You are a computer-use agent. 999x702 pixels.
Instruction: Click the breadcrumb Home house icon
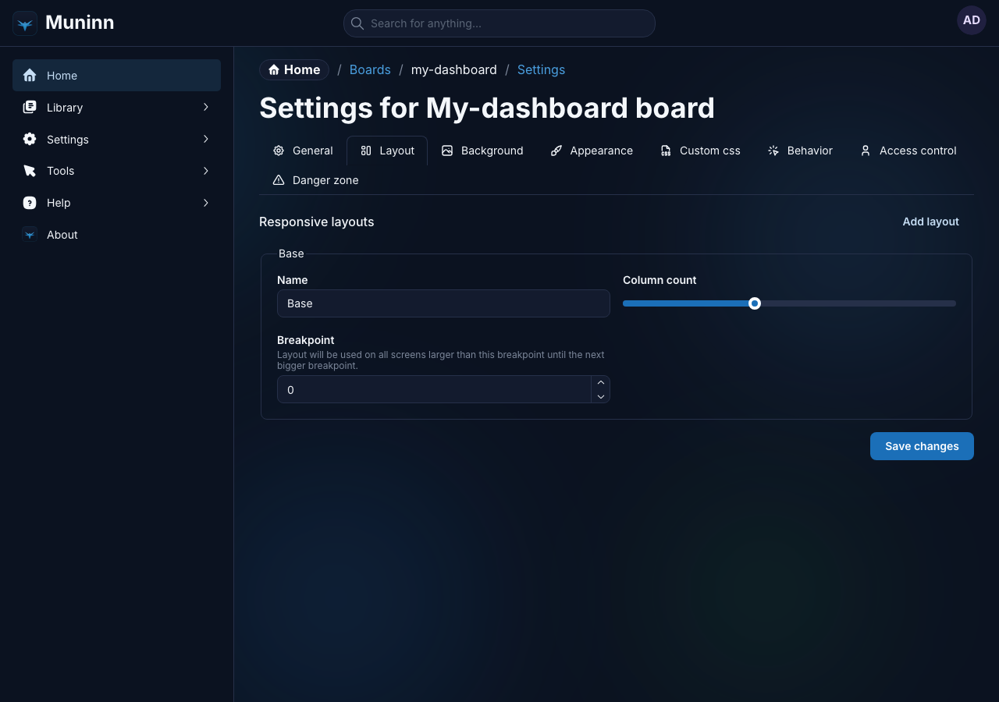coord(274,70)
